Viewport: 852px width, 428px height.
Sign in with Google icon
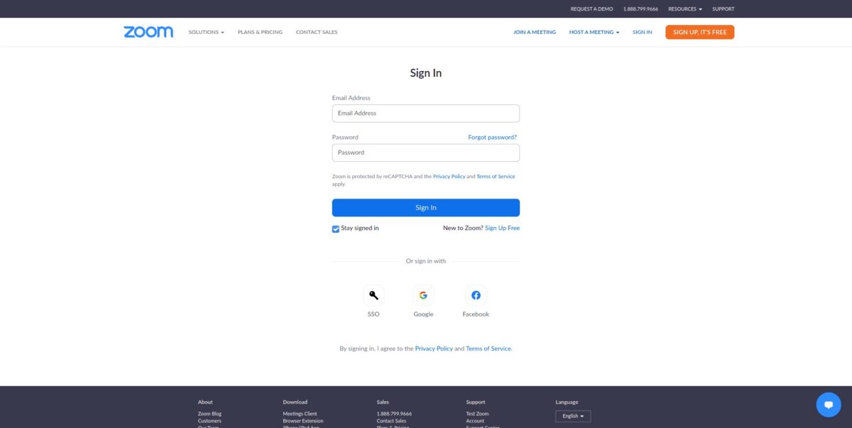(x=423, y=295)
